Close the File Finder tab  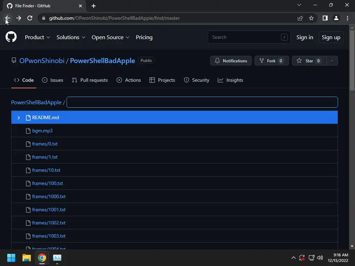click(x=80, y=6)
